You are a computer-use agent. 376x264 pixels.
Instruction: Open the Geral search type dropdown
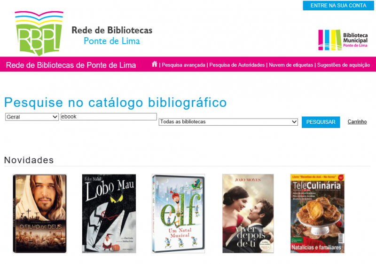pos(32,117)
